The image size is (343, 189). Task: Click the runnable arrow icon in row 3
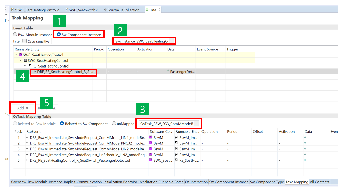[x=177, y=149]
